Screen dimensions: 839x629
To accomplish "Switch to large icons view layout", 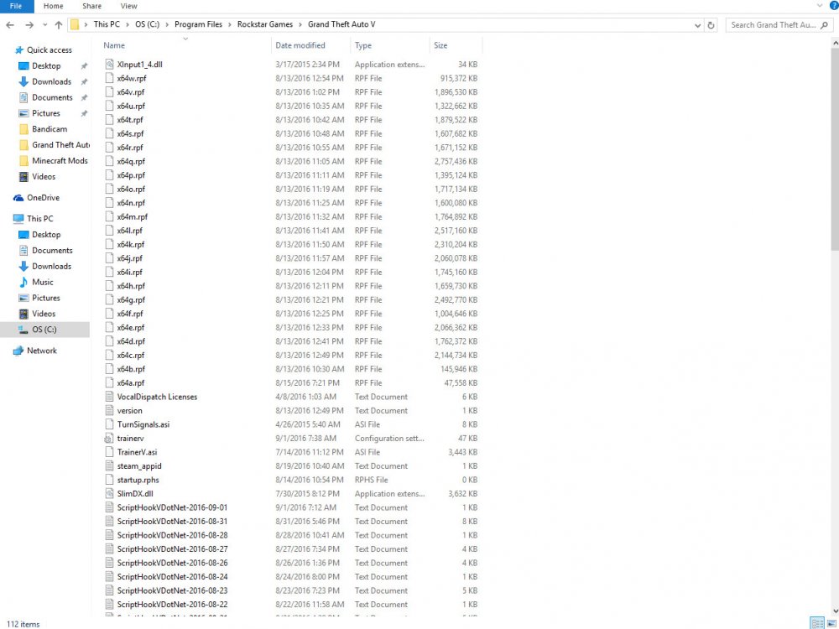I will pyautogui.click(x=831, y=623).
